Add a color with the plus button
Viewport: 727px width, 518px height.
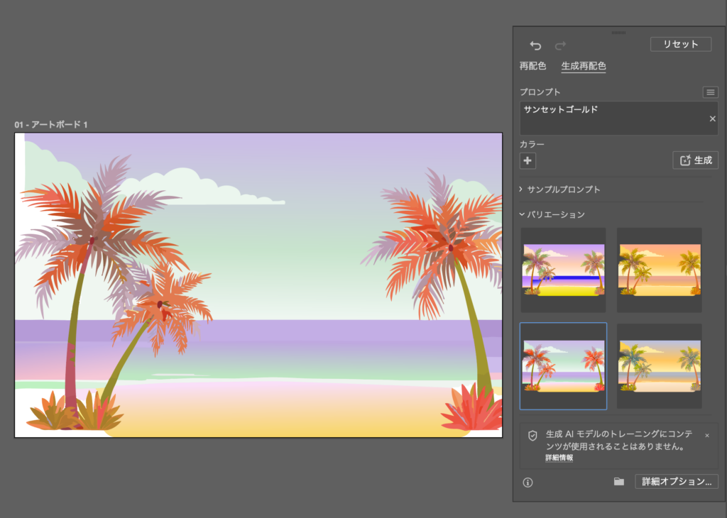click(528, 160)
